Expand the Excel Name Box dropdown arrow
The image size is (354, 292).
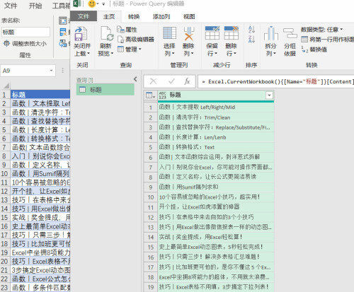pyautogui.click(x=51, y=71)
